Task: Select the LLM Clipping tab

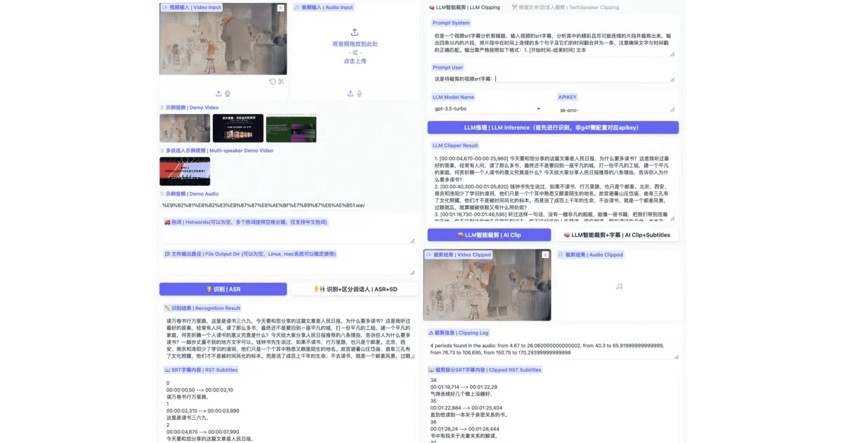Action: point(464,7)
